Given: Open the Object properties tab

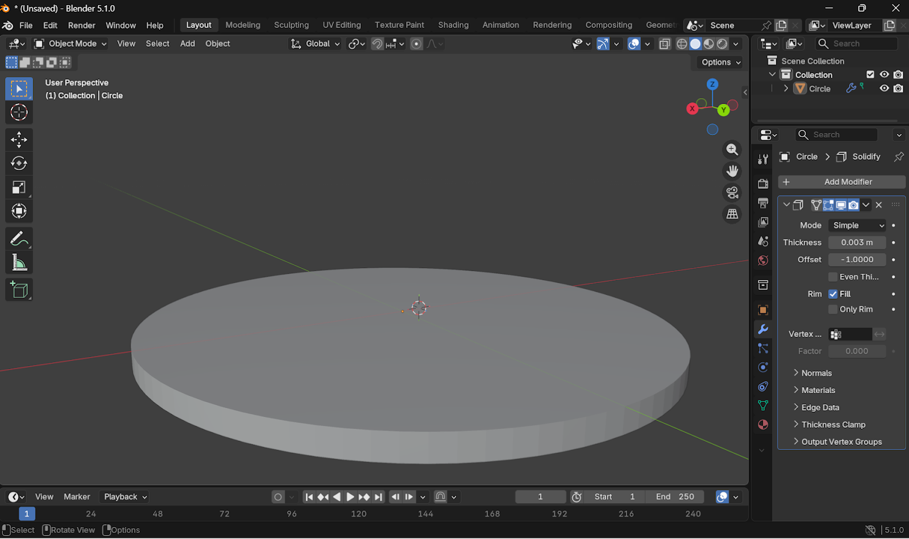Looking at the screenshot, I should (x=763, y=310).
